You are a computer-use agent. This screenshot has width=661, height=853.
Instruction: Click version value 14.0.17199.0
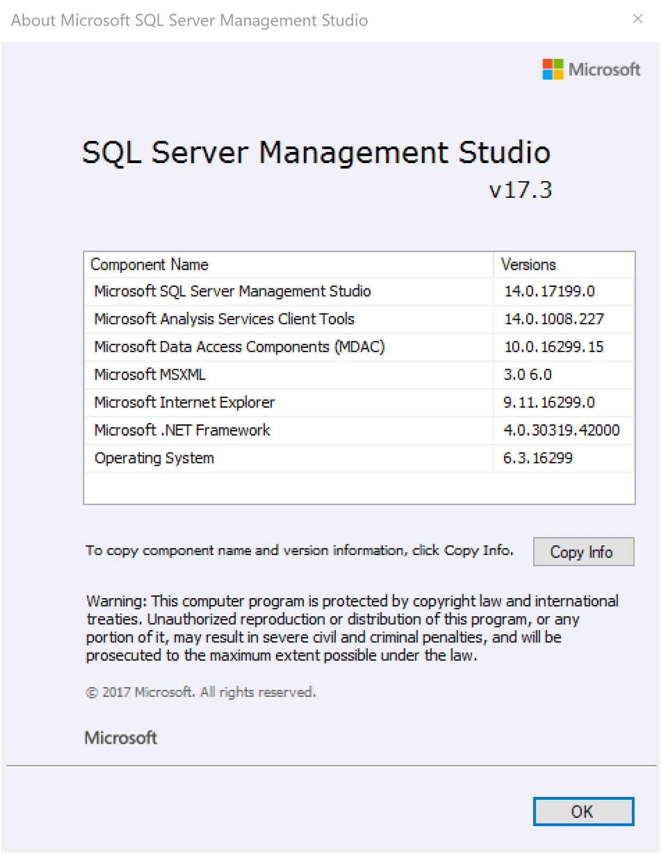coord(550,291)
